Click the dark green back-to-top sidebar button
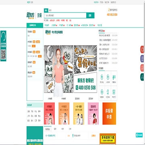The height and width of the screenshot is (145, 145). [142, 77]
